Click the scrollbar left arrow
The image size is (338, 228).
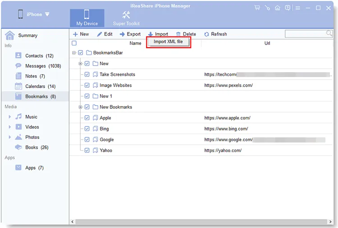73,221
